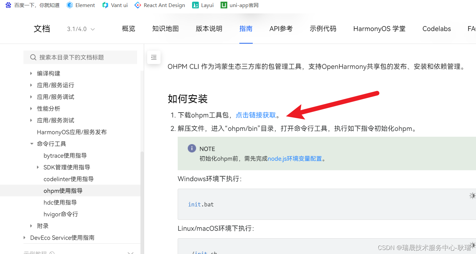Expand the 应用/服务调试 tree node

(x=31, y=97)
